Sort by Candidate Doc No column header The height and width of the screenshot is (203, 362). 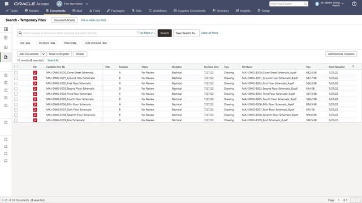tap(55, 67)
